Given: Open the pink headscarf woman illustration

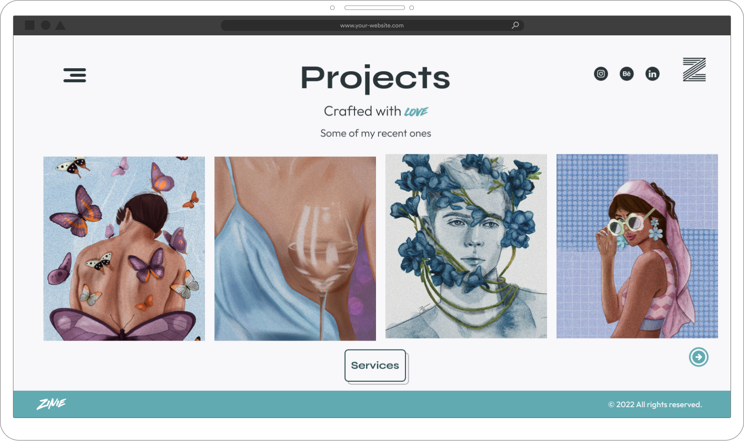Looking at the screenshot, I should [x=637, y=246].
